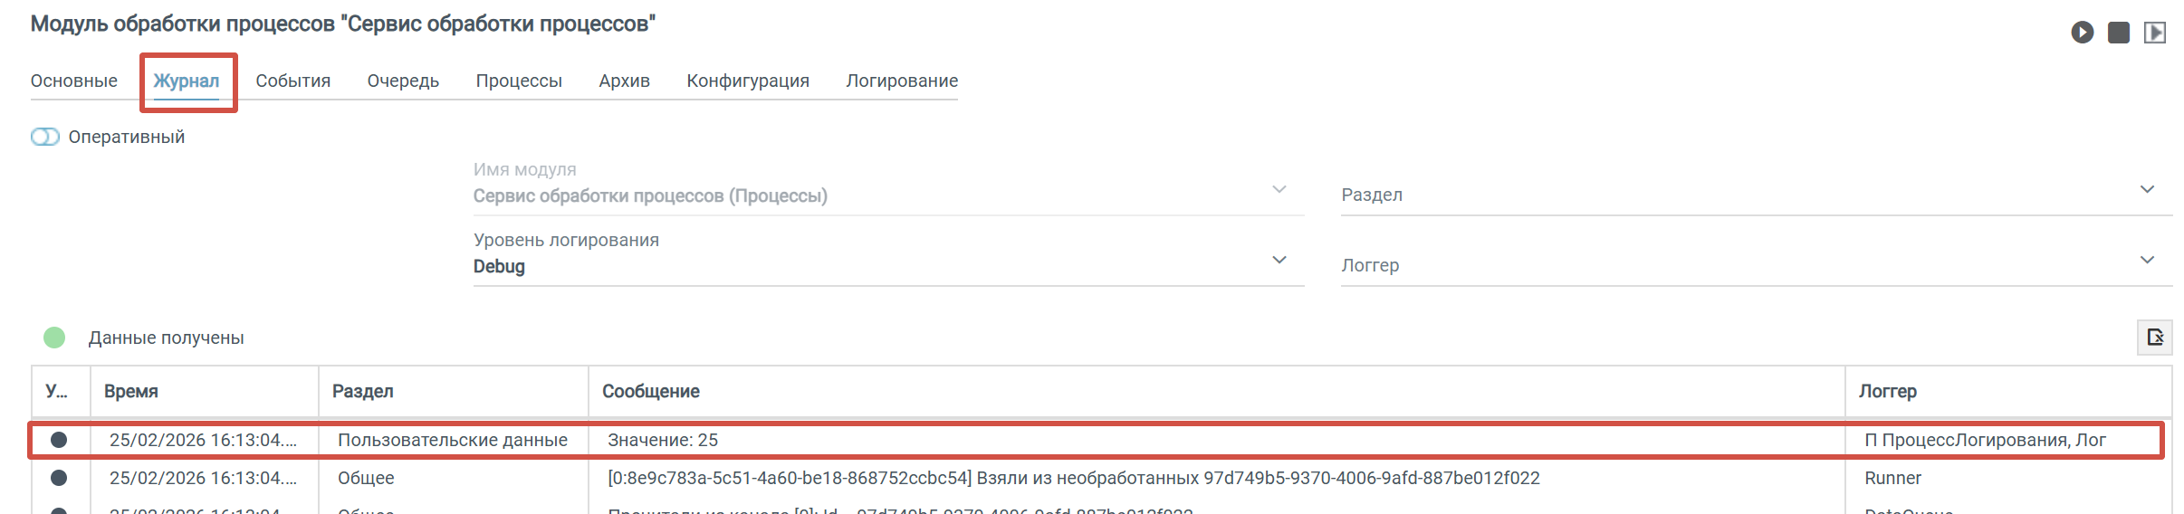Switch to the 'События' tab
2184x514 pixels.
coord(292,81)
